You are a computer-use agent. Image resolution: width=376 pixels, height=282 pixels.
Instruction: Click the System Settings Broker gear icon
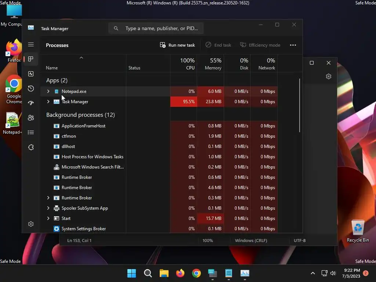pyautogui.click(x=56, y=229)
